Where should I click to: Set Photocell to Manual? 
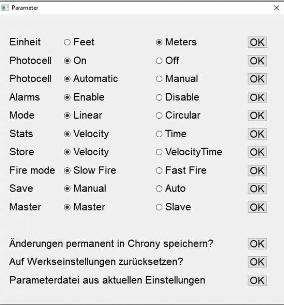tap(159, 79)
